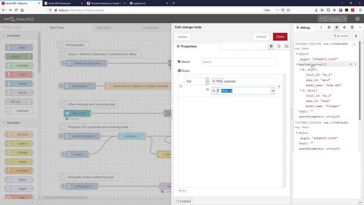364x205 pixels.
Task: Click the browser home icon
Action: 22,10
